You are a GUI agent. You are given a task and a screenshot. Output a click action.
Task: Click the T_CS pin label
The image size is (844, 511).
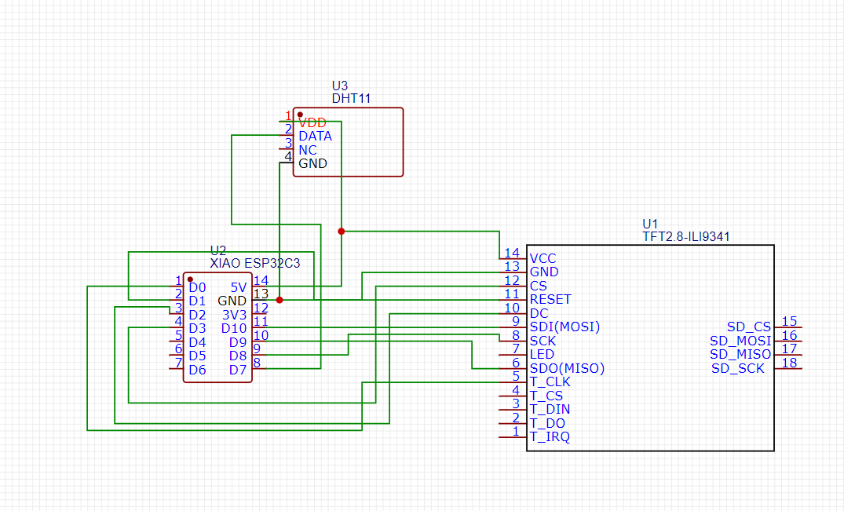click(546, 396)
